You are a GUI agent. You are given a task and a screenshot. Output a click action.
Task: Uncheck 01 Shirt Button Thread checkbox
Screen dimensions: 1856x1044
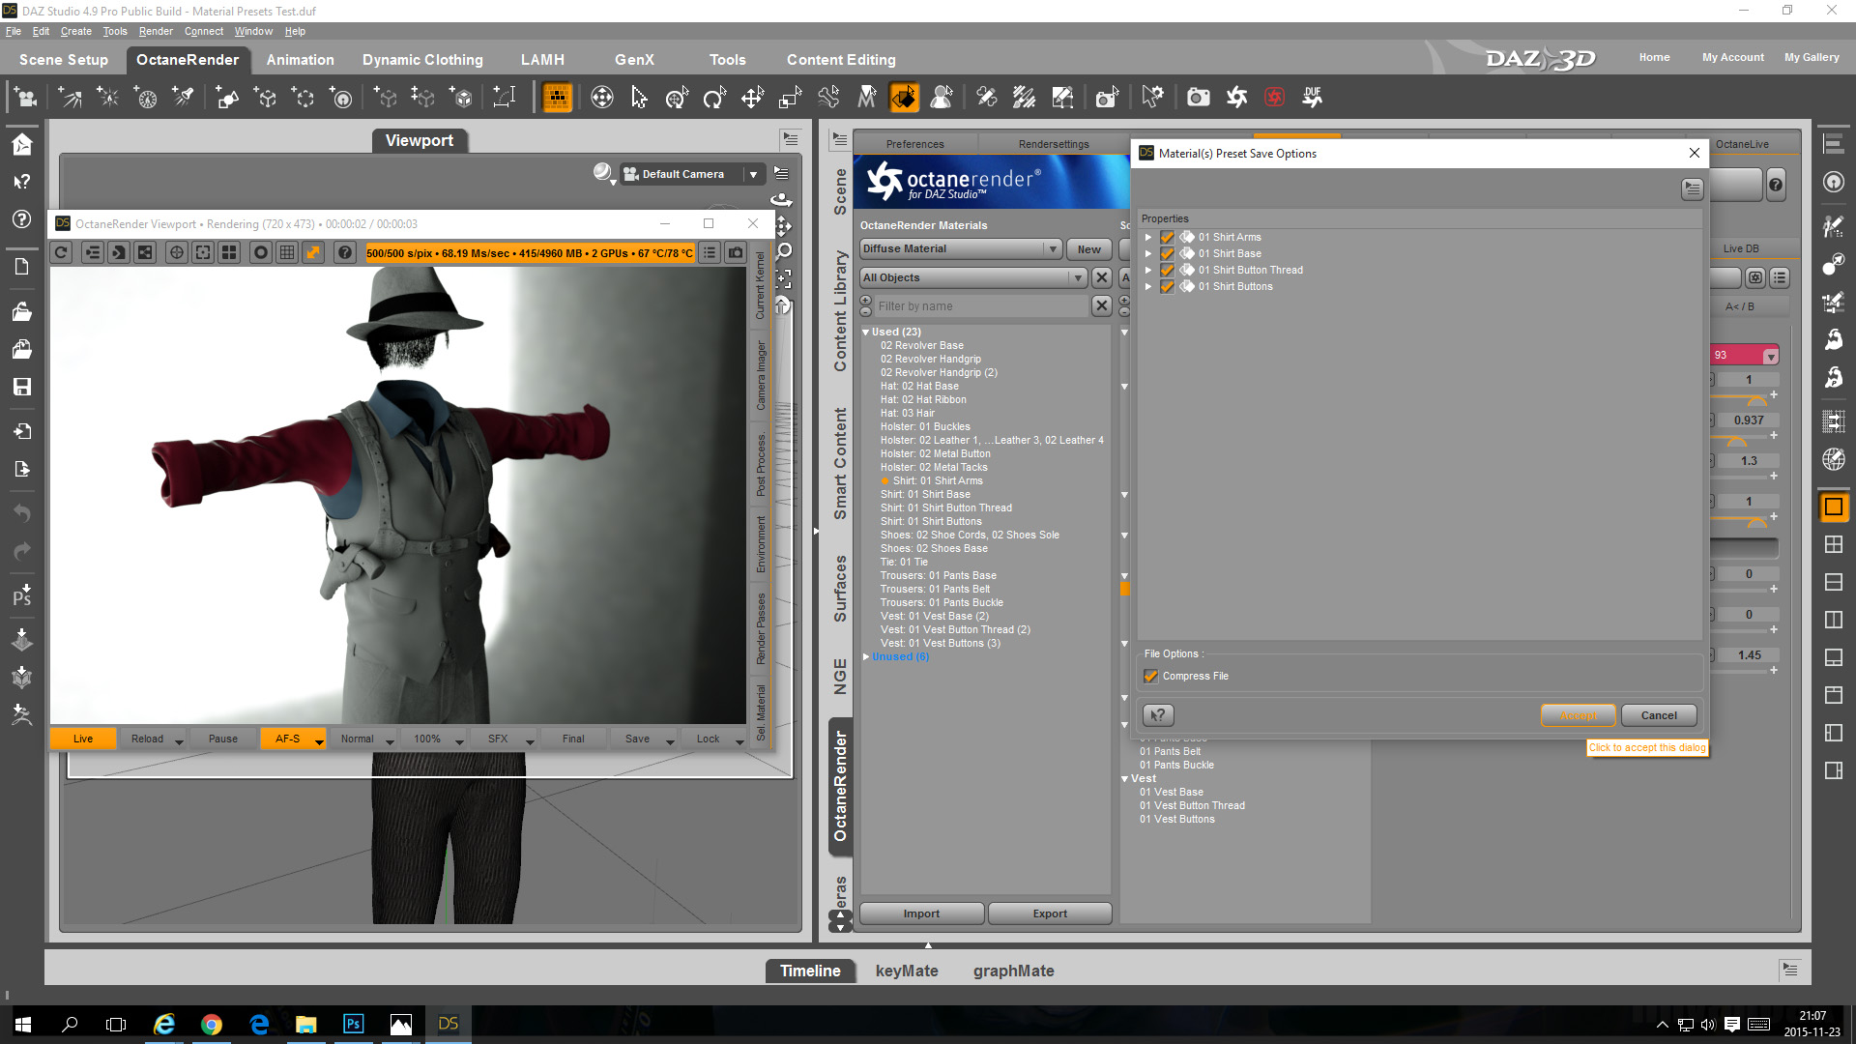[1167, 271]
